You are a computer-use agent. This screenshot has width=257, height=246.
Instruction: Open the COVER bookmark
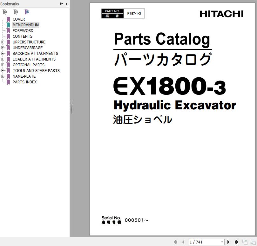[19, 19]
